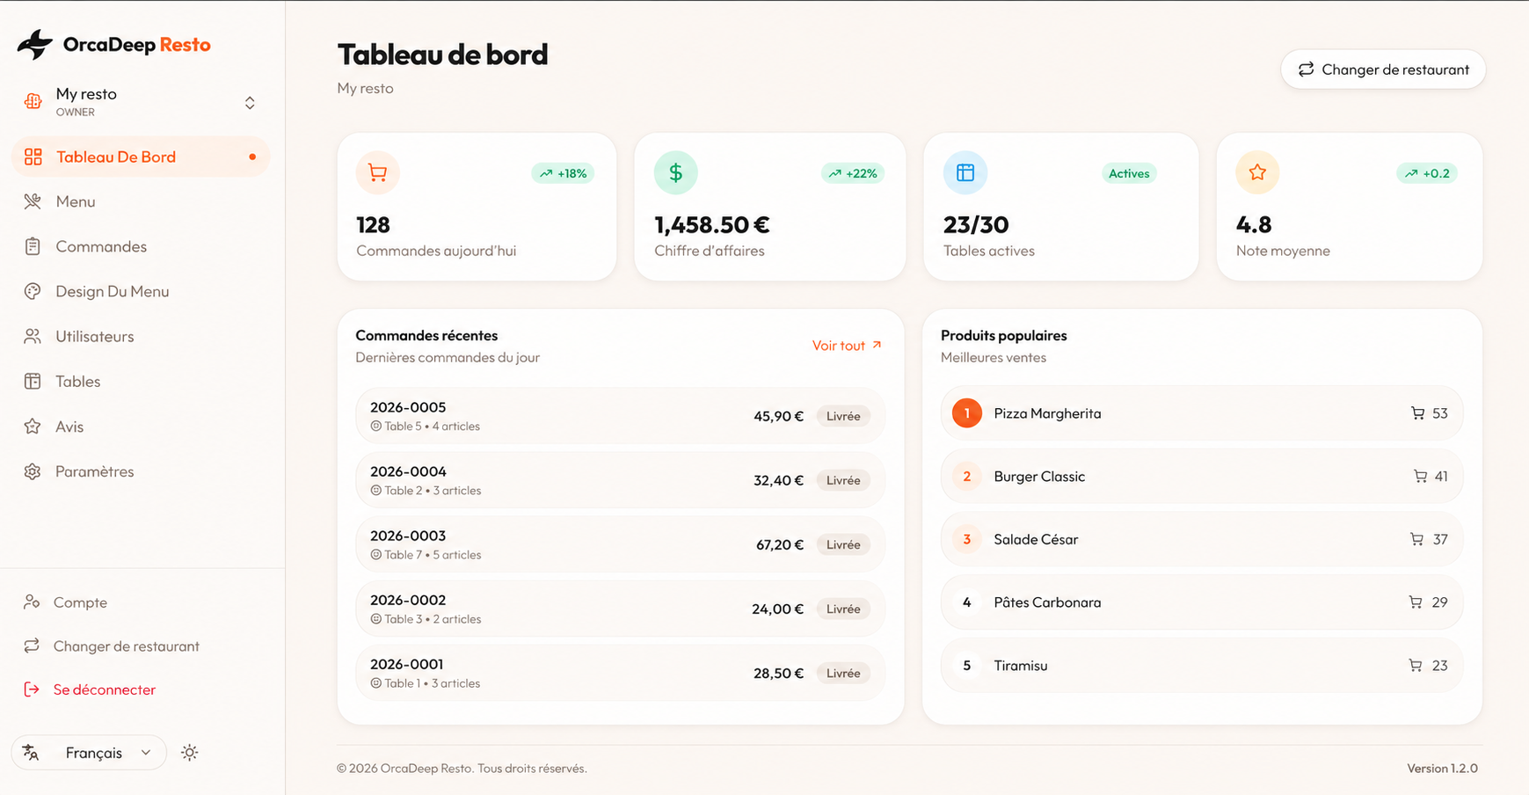Follow the Voir tout link
The height and width of the screenshot is (795, 1529).
(x=847, y=346)
